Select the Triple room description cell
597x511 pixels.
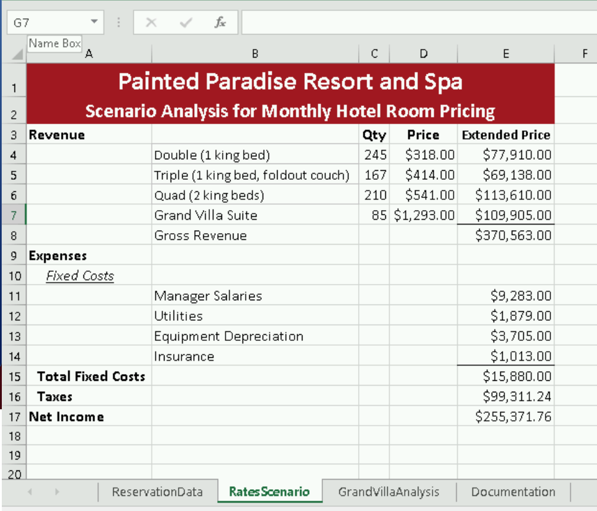(255, 175)
